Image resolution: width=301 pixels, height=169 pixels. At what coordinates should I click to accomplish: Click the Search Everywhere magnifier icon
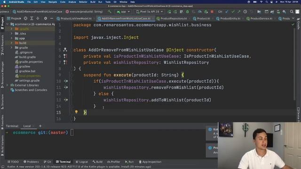point(292,12)
